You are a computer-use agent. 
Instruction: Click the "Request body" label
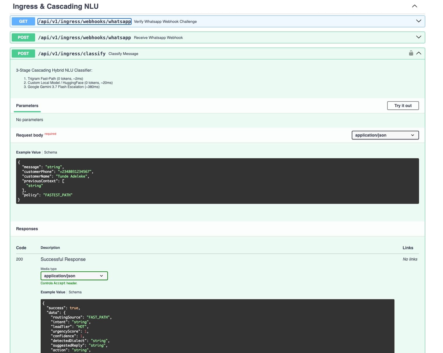point(30,135)
